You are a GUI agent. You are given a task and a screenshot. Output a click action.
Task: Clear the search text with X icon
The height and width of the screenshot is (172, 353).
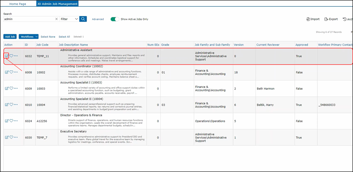click(x=56, y=19)
